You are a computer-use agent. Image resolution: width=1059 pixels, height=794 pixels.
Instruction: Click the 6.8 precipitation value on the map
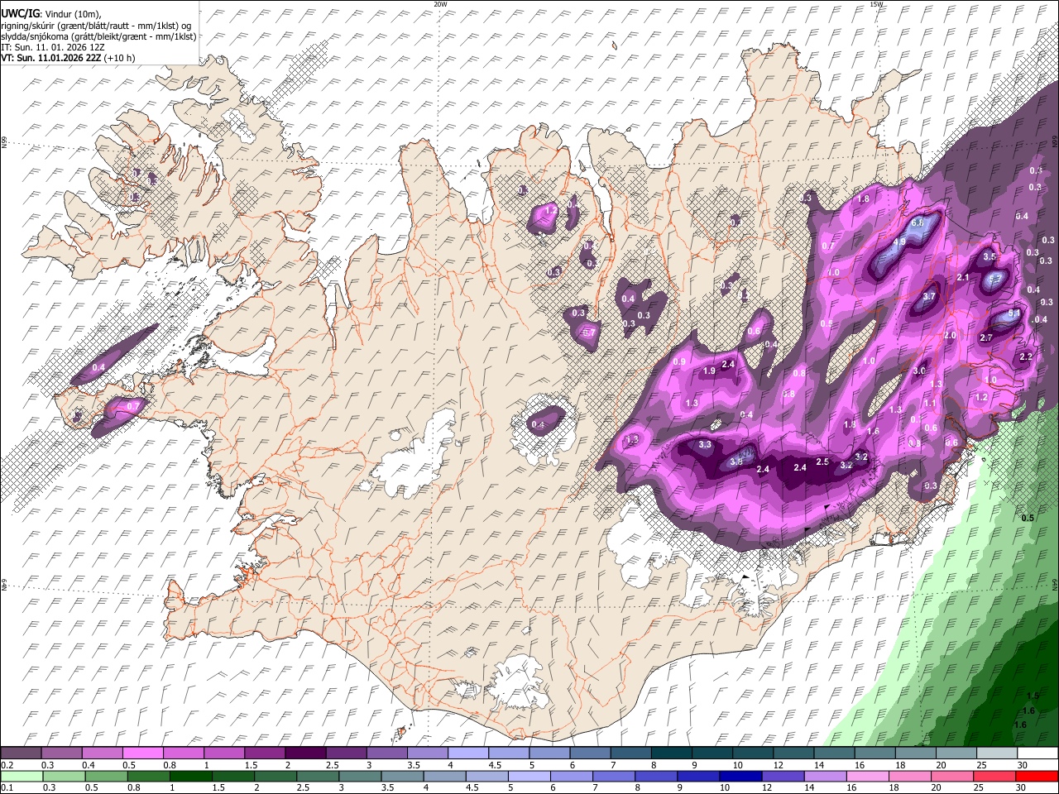coord(917,223)
